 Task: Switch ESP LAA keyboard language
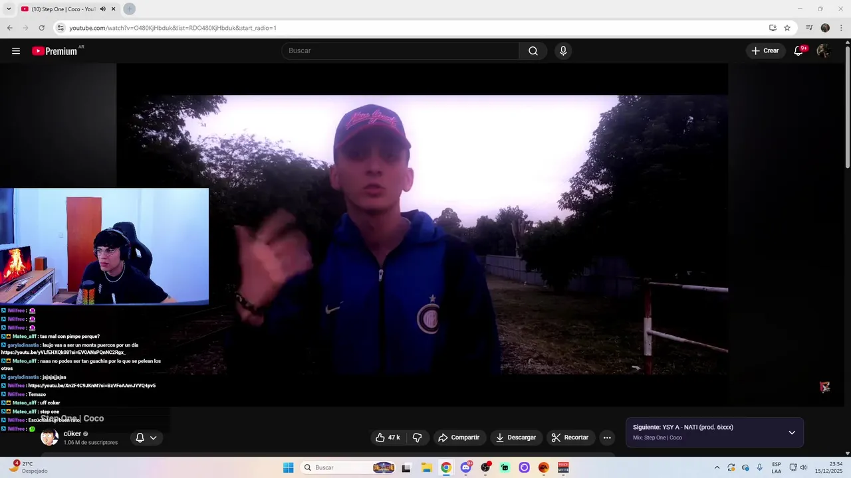[777, 467]
